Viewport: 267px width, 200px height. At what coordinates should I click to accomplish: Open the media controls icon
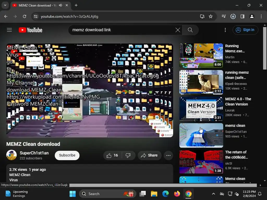point(224,16)
